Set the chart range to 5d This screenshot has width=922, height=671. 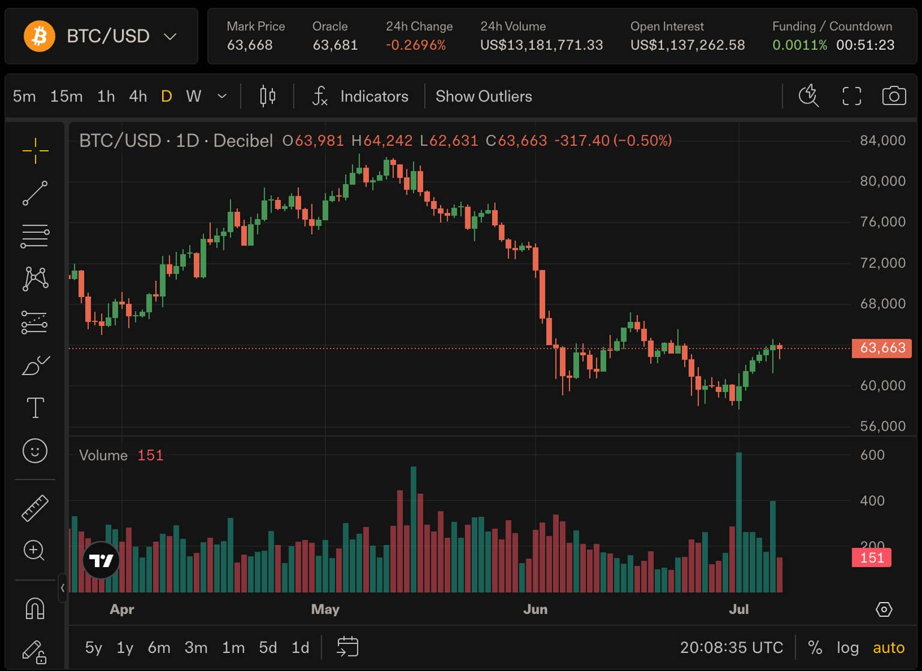coord(268,648)
